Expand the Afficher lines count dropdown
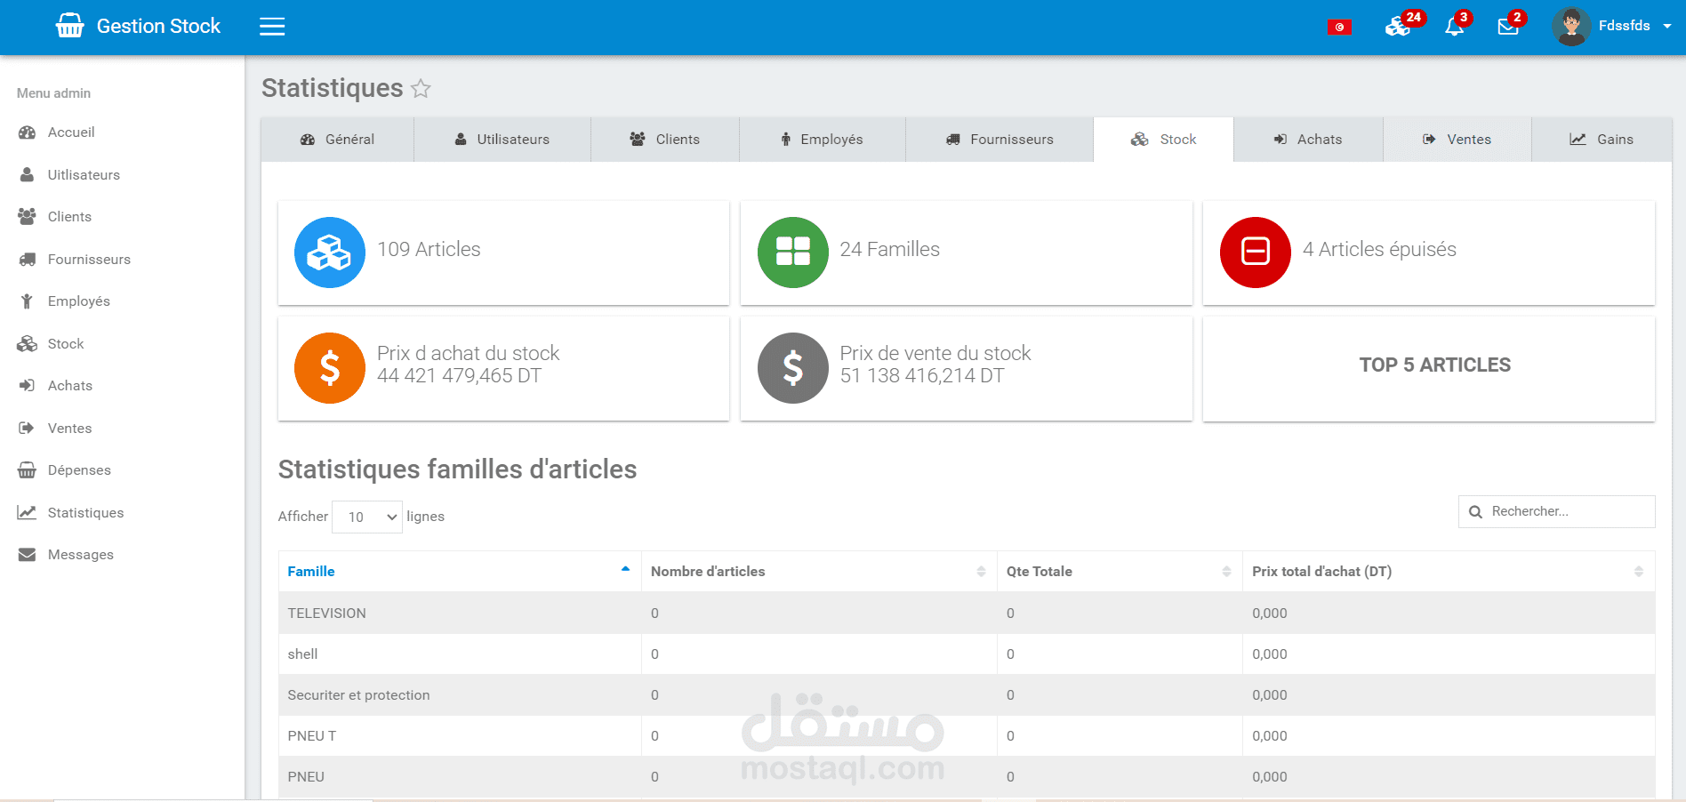 click(x=367, y=517)
